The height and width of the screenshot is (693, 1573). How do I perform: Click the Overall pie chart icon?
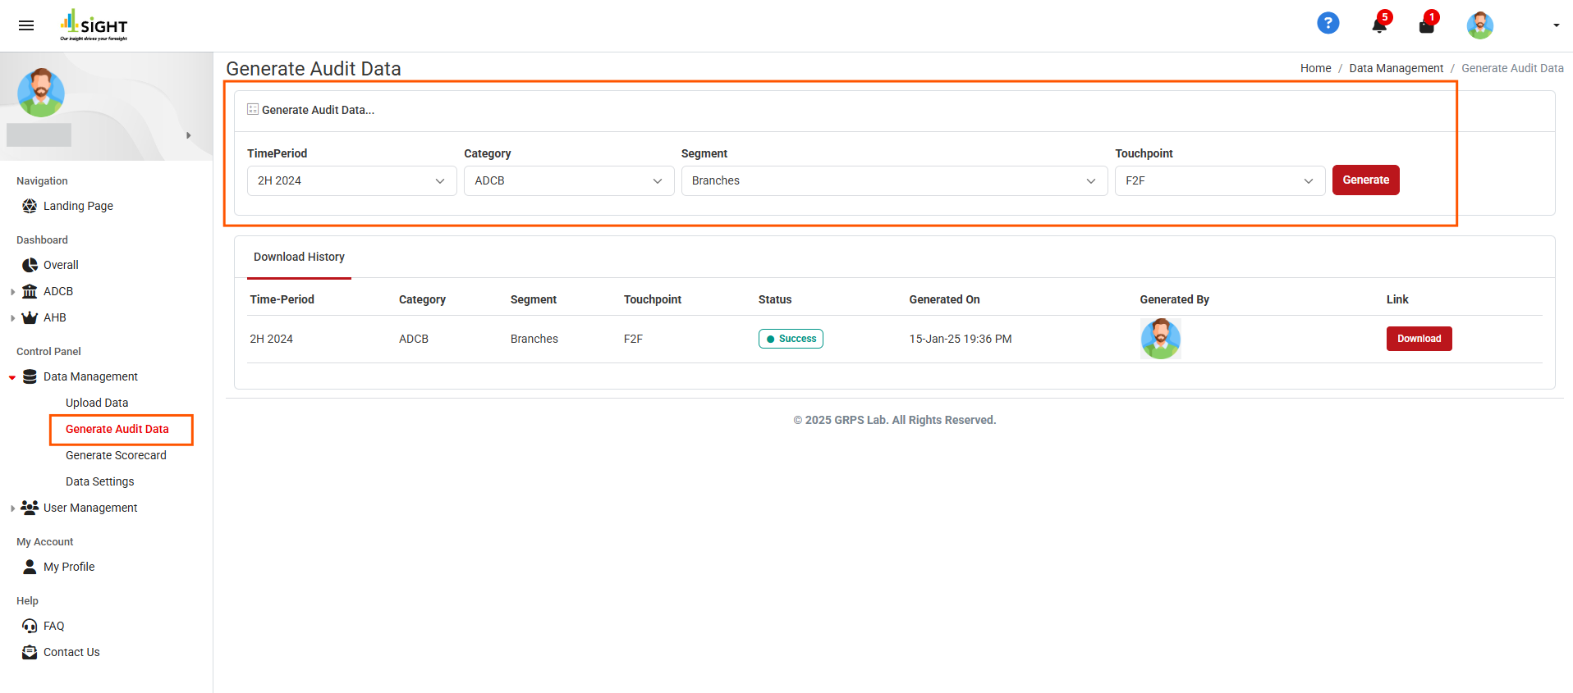coord(30,265)
